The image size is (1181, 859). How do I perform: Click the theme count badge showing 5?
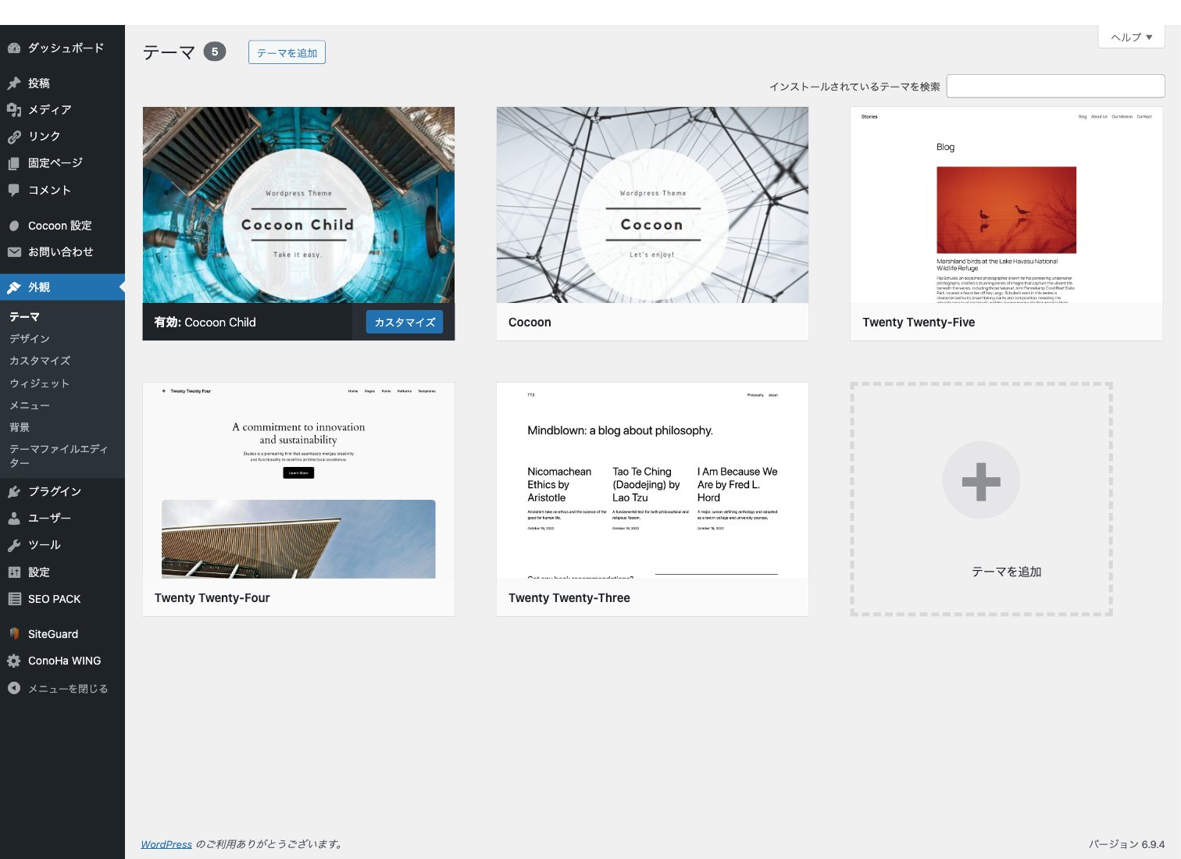(215, 52)
